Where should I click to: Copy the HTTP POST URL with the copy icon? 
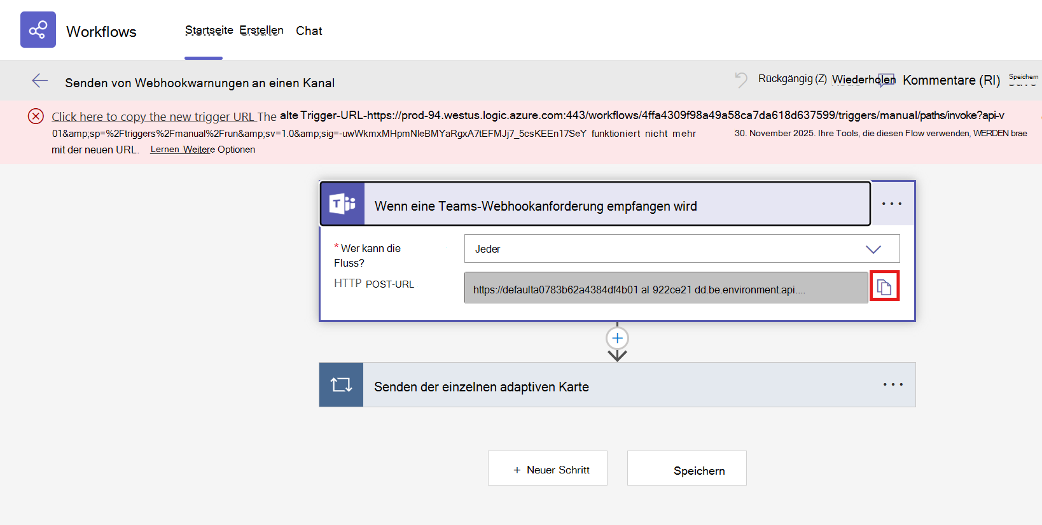(884, 286)
